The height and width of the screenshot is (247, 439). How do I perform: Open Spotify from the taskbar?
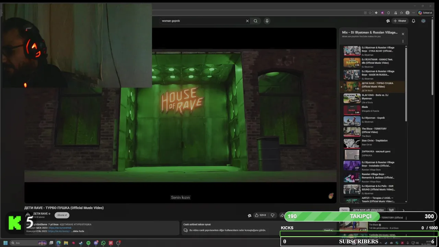(x=88, y=243)
